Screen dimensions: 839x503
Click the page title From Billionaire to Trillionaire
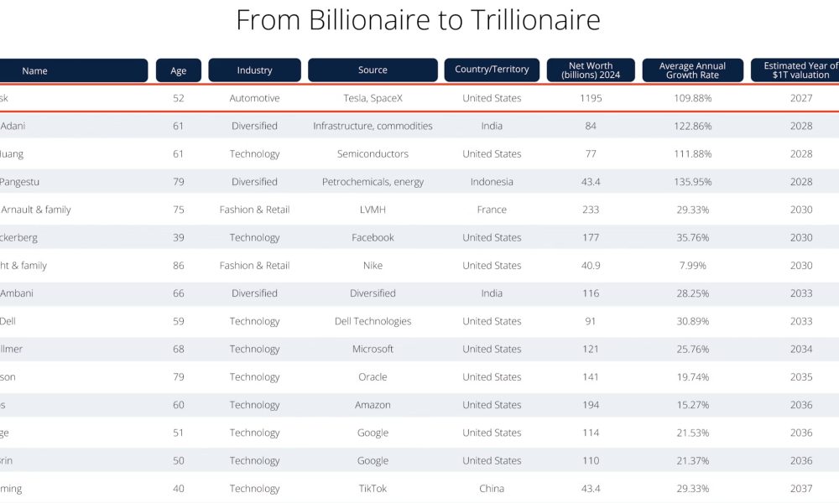pos(419,20)
